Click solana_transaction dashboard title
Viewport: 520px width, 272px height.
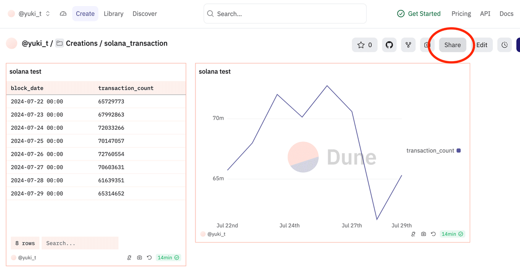(x=136, y=43)
